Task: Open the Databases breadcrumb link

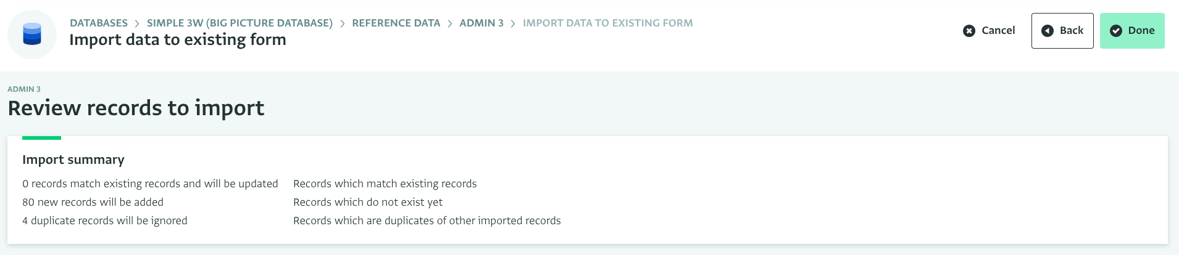Action: pyautogui.click(x=99, y=23)
